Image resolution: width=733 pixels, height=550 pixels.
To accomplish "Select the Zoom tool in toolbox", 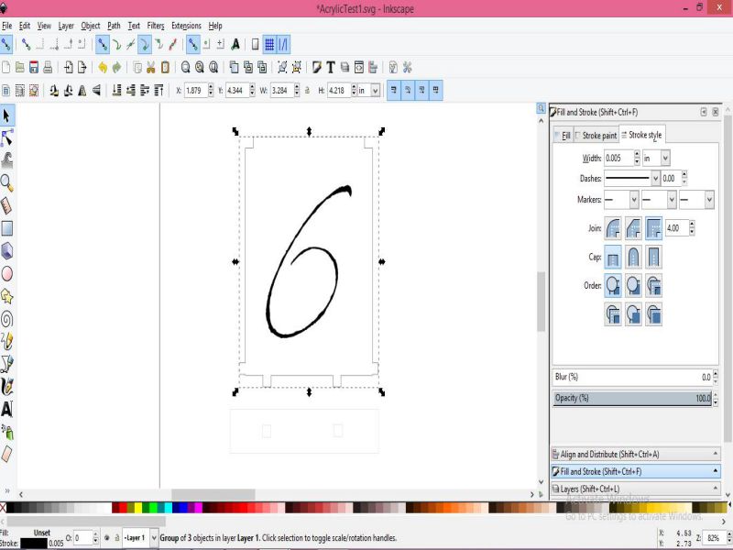I will click(6, 182).
